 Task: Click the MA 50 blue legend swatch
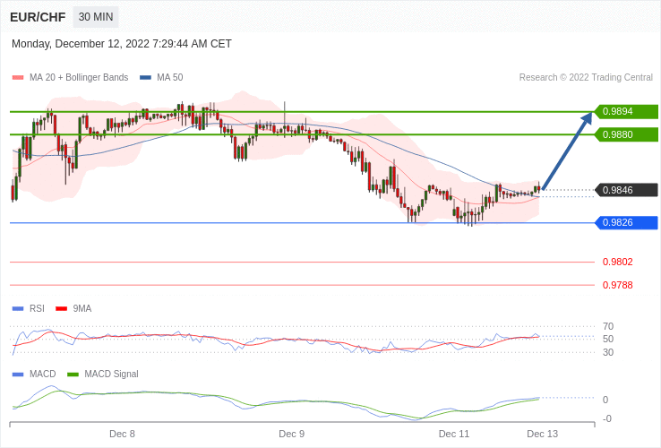(x=145, y=78)
